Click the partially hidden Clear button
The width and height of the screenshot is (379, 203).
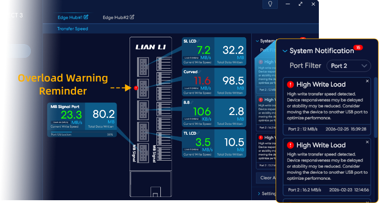pos(266,178)
